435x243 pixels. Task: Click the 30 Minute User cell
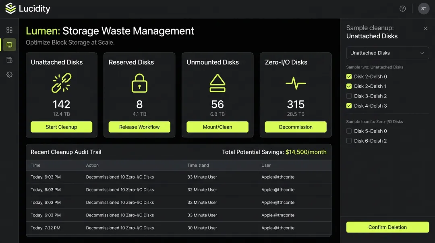tap(202, 228)
